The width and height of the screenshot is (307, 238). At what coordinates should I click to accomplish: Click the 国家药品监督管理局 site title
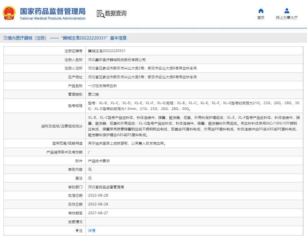[52, 11]
